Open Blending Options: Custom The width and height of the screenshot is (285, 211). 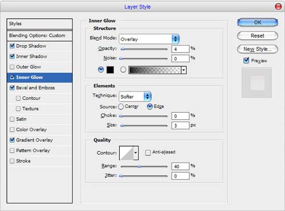(x=40, y=35)
